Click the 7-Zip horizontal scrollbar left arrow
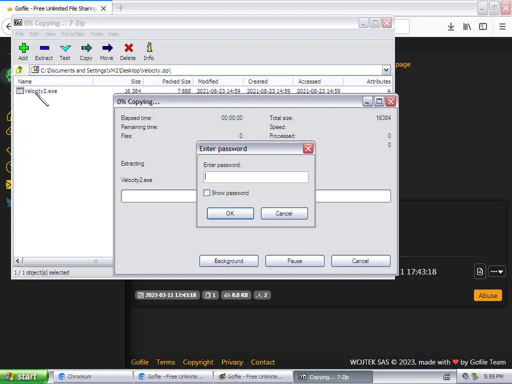 point(18,260)
